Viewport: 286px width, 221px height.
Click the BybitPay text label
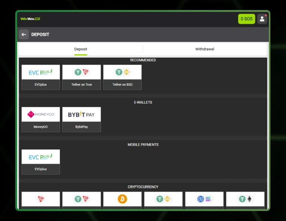point(82,127)
